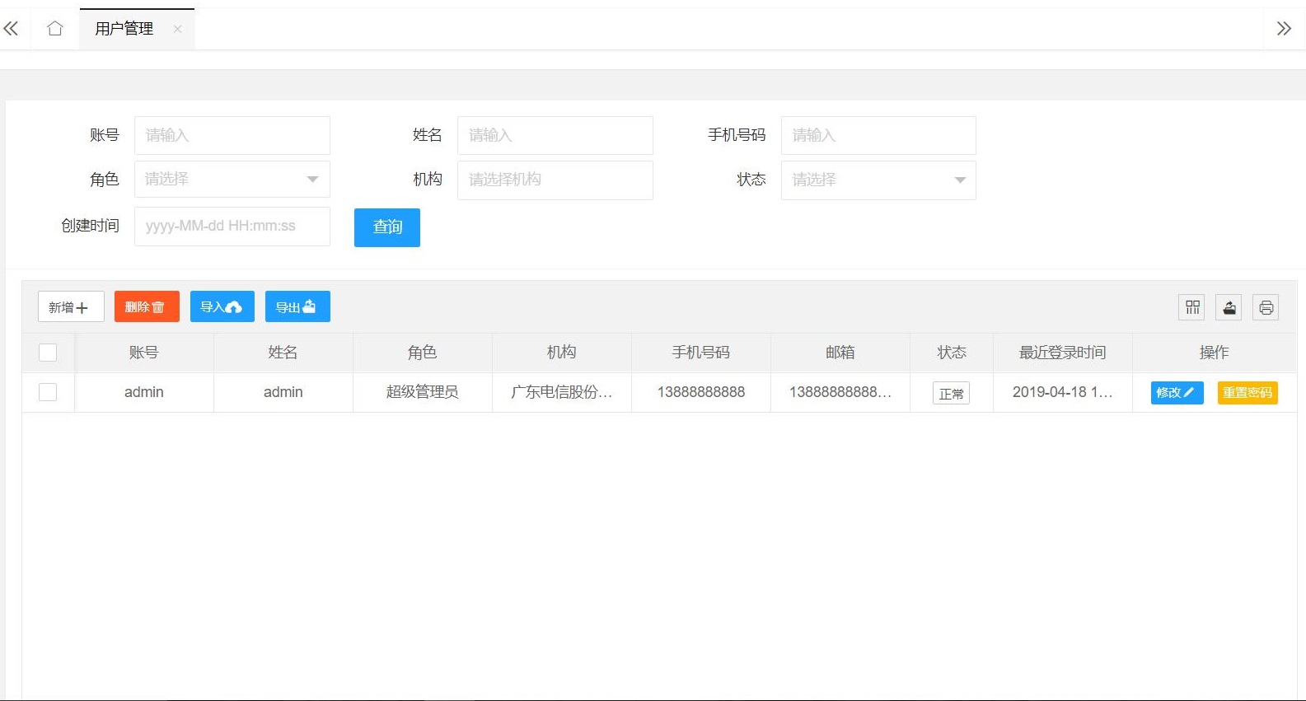Close the 用户管理 tab

coord(177,29)
